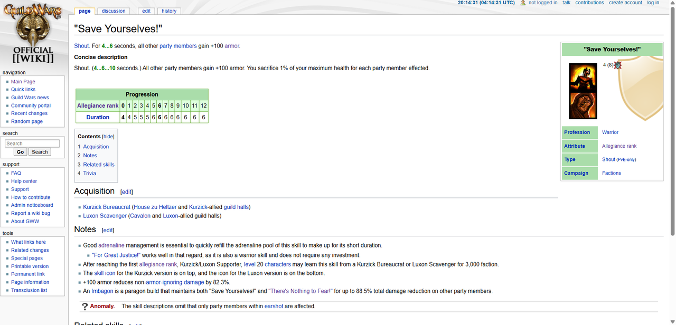This screenshot has width=676, height=325.
Task: Click the Luxon skill icon in infobox
Action: (583, 106)
